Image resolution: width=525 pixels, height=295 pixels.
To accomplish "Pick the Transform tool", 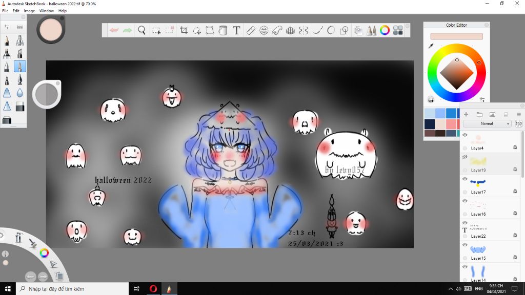I will pyautogui.click(x=210, y=30).
